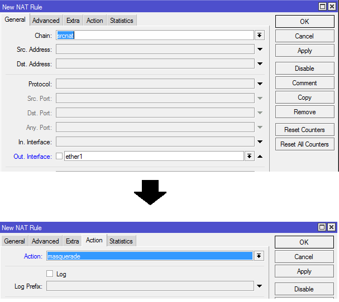
Task: Click the Out. Interface field showing ether1
Action: click(154, 156)
